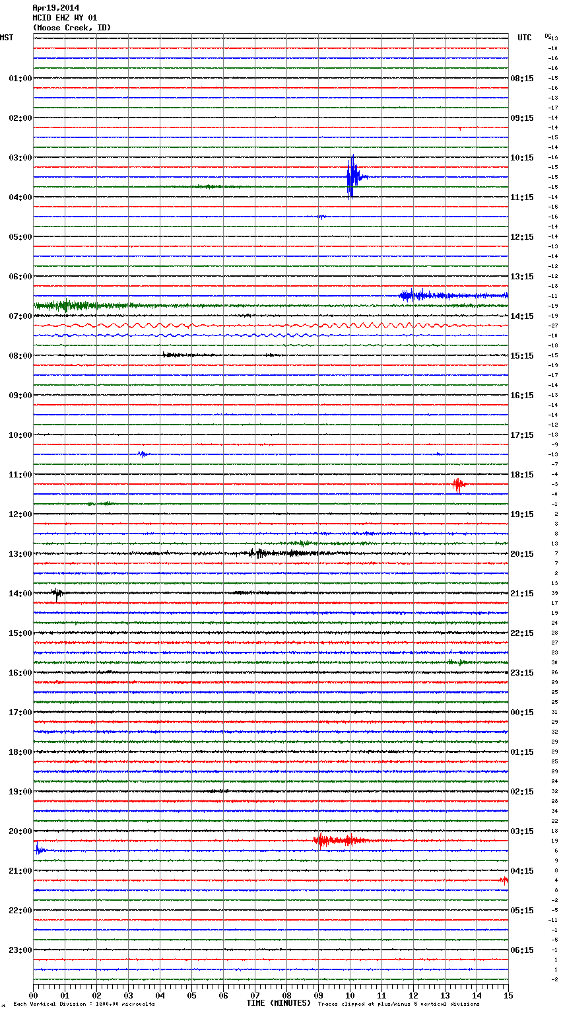The height and width of the screenshot is (1013, 561).
Task: Click the 10 minute mark on the time axis
Action: [350, 996]
